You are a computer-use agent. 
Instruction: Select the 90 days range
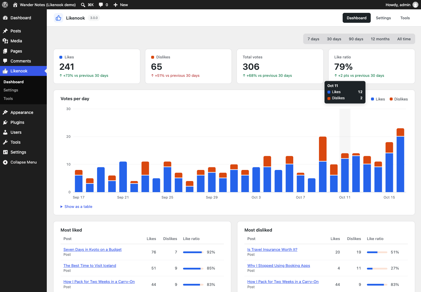click(x=356, y=39)
